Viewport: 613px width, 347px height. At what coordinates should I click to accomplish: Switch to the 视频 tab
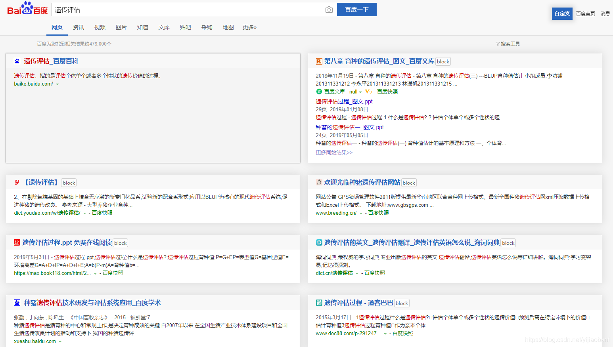(x=100, y=27)
